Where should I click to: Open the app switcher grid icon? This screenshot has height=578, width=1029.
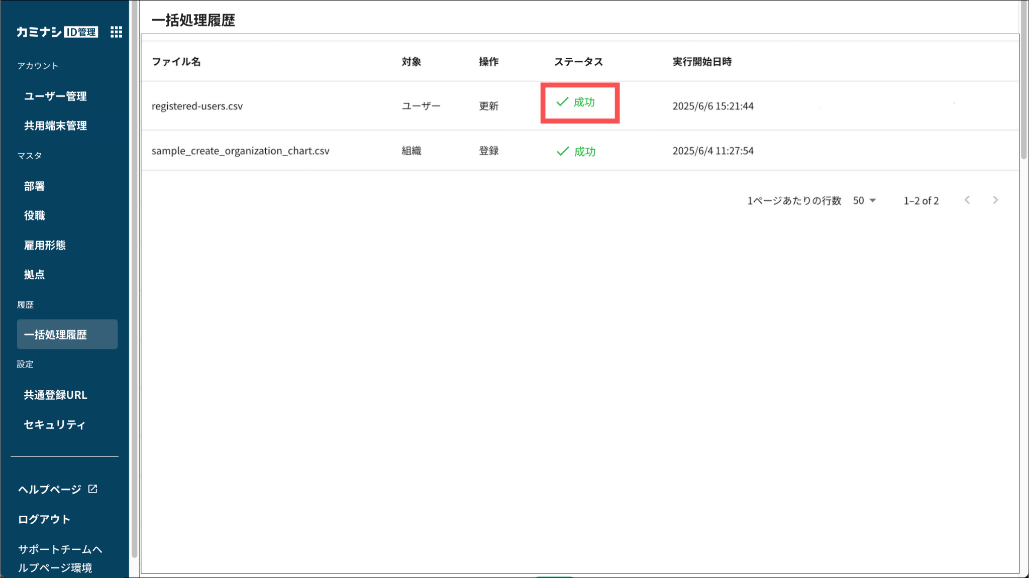tap(116, 32)
